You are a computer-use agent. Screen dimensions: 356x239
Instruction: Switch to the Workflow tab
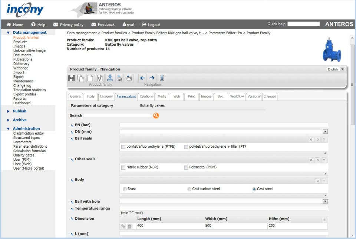(x=237, y=96)
